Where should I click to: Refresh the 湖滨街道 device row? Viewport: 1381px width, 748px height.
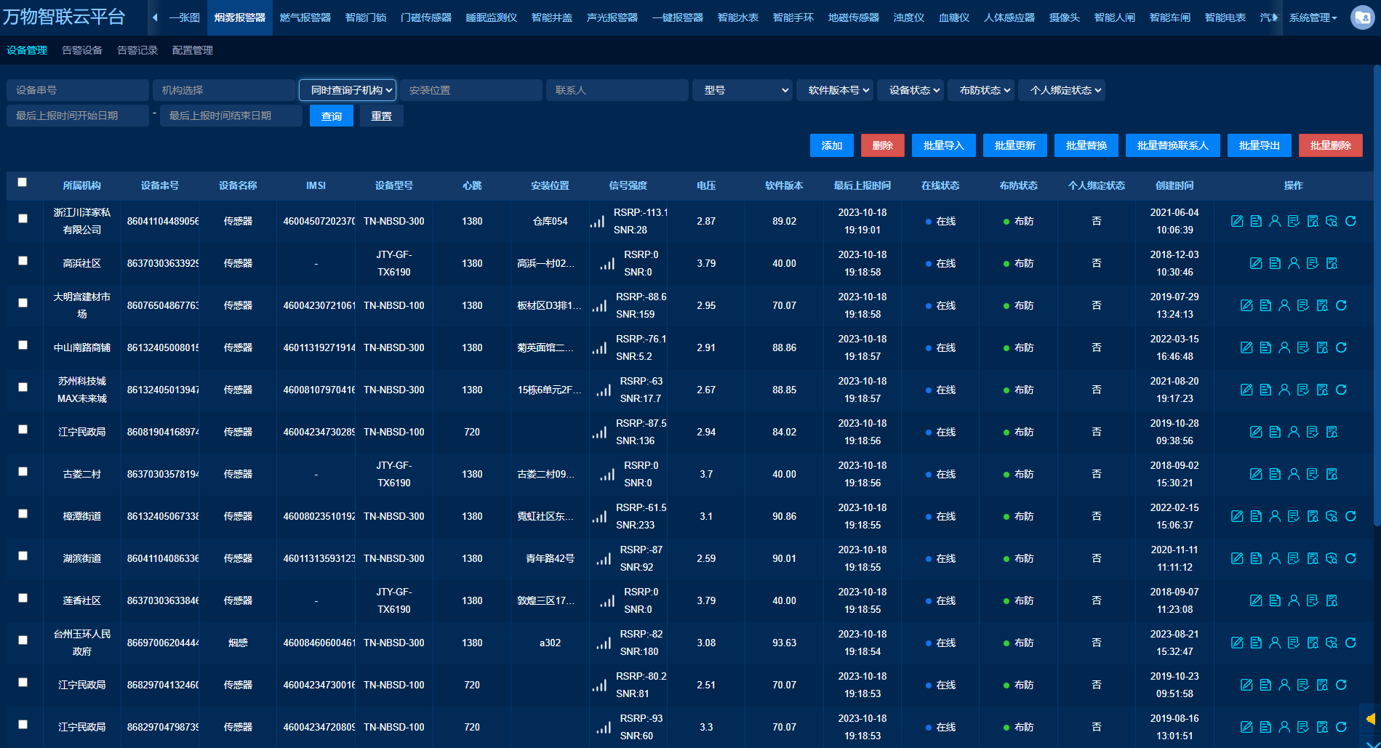pyautogui.click(x=1350, y=558)
